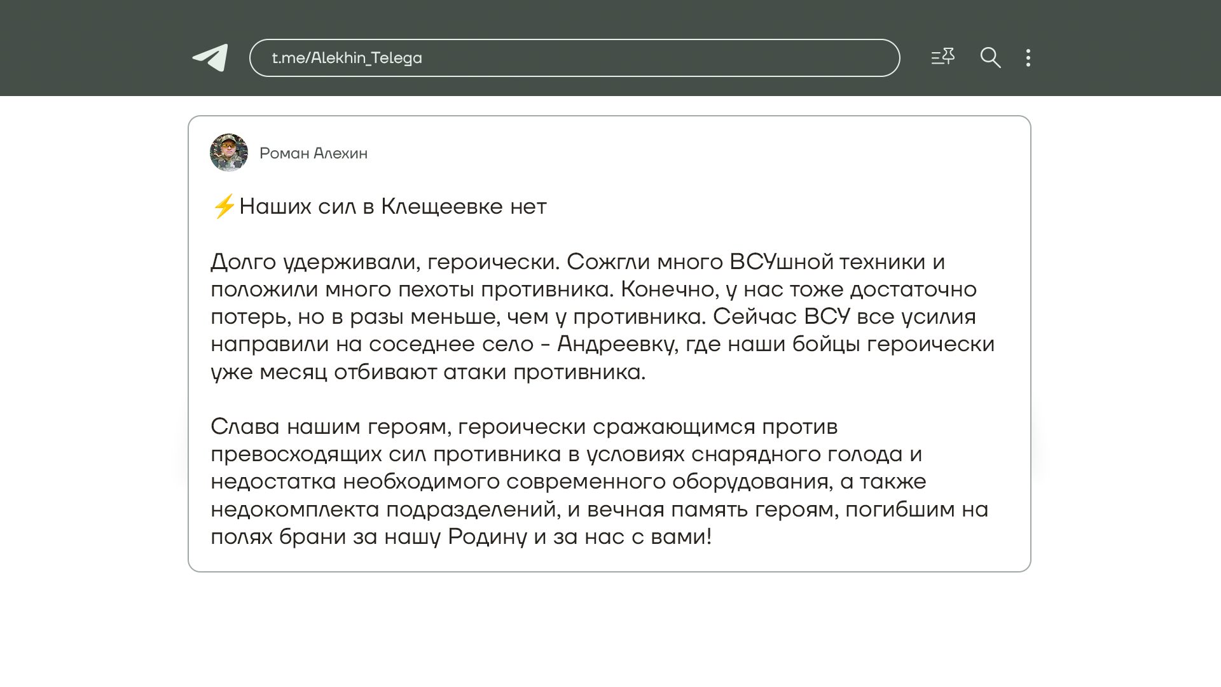The height and width of the screenshot is (687, 1221).
Task: Click the Telegram paper plane logo
Action: point(210,58)
